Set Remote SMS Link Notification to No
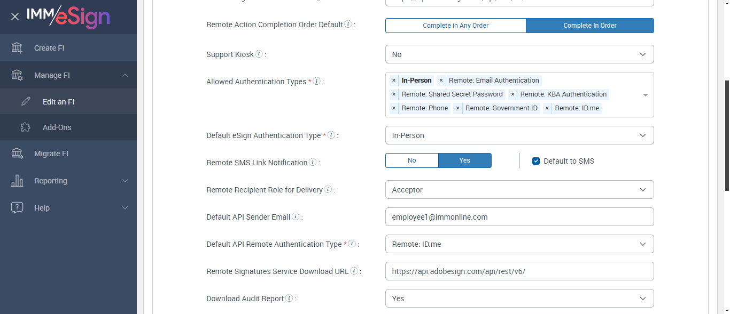 [x=412, y=160]
